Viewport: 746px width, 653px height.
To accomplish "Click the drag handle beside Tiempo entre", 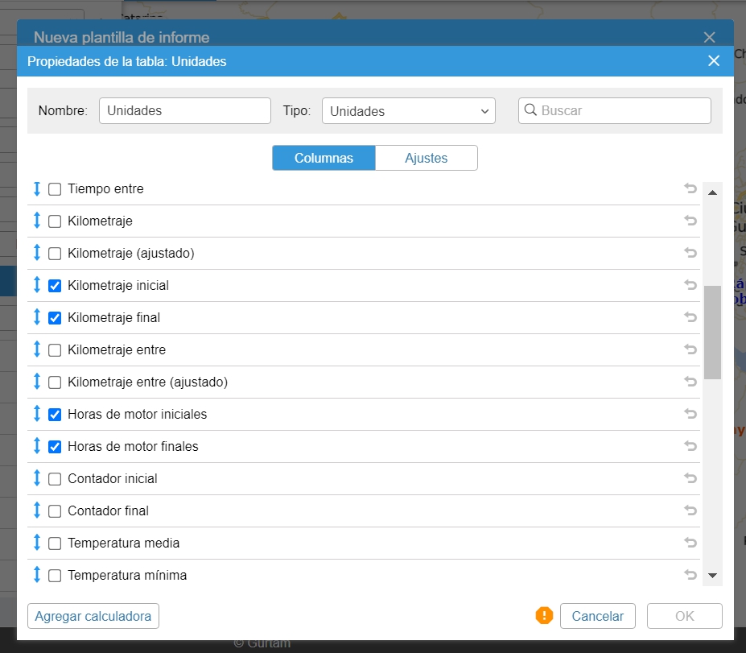I will click(x=36, y=188).
